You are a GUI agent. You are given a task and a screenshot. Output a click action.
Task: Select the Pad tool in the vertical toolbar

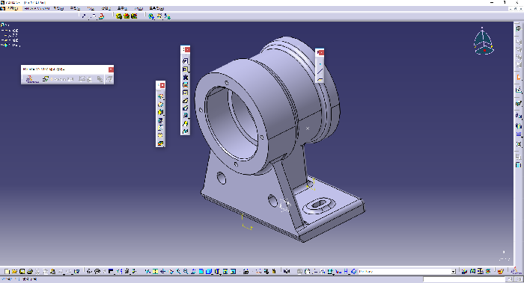(185, 61)
